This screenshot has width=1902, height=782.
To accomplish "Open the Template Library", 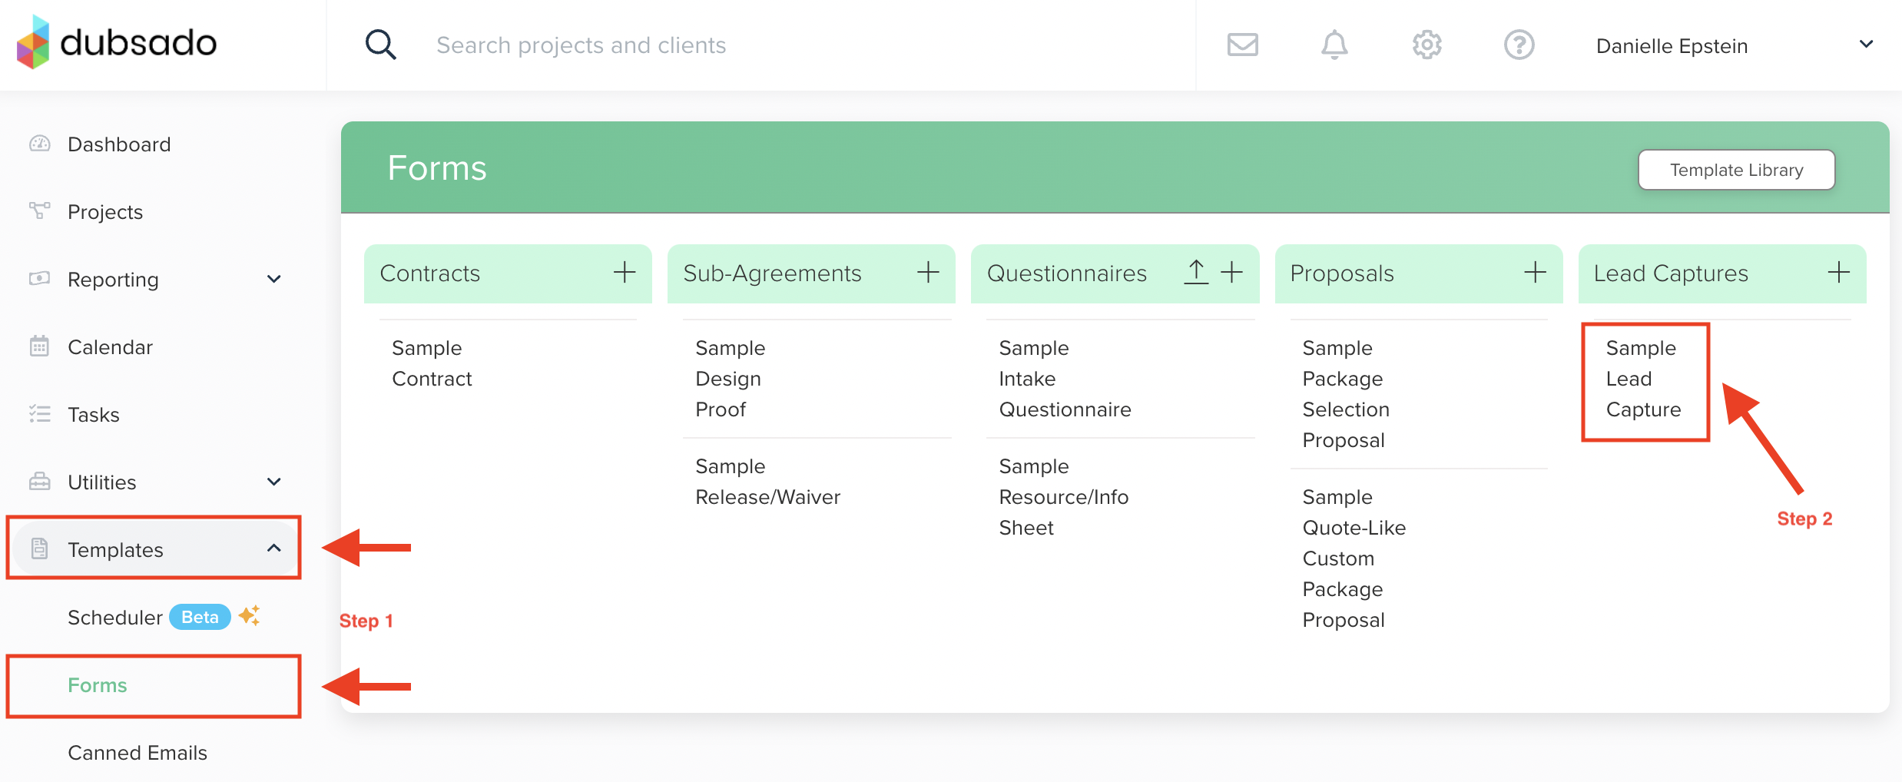I will [x=1736, y=170].
